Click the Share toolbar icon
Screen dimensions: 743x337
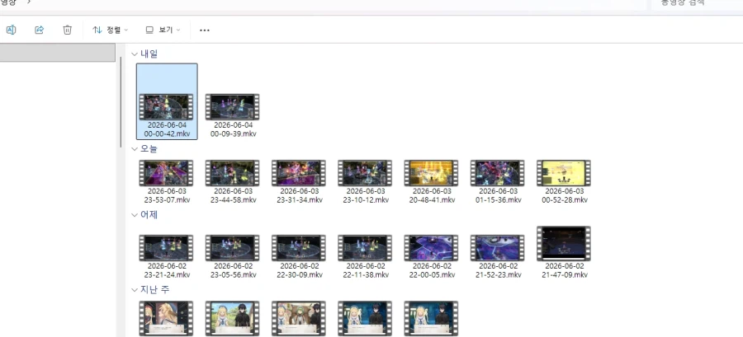(x=40, y=30)
